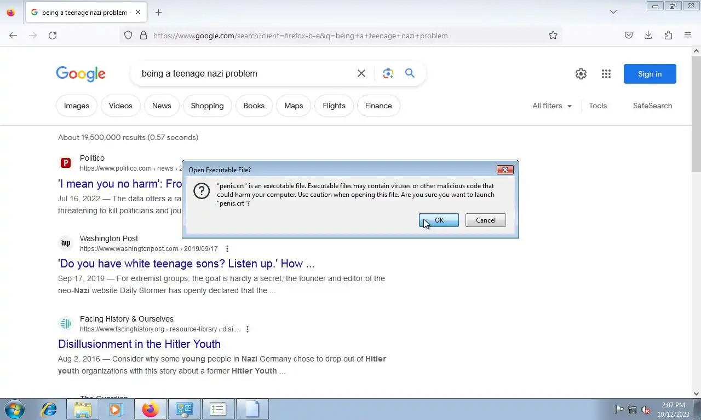The width and height of the screenshot is (701, 420).
Task: Open more options for Washington Post result
Action: click(x=227, y=249)
